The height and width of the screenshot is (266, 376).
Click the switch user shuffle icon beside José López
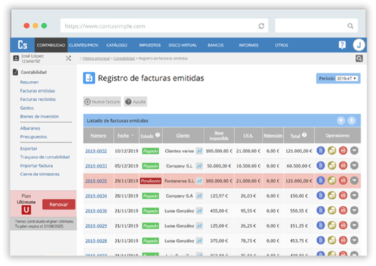[x=68, y=58]
